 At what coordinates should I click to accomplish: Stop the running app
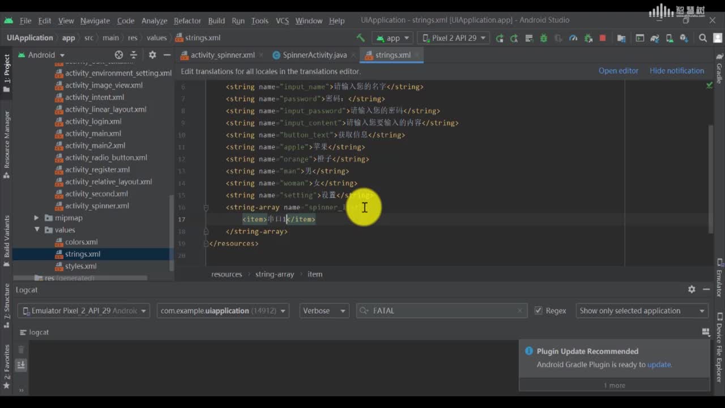click(603, 38)
